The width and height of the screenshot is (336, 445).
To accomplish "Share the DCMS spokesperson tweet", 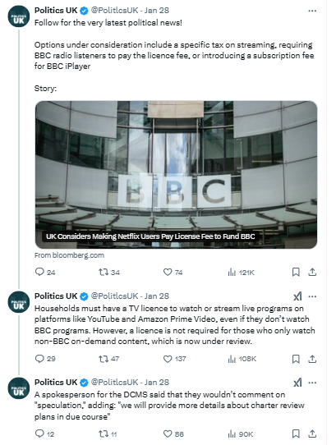I will (x=312, y=434).
